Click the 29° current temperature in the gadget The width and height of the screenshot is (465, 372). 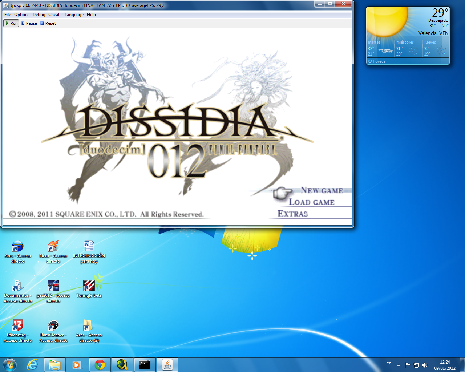tap(440, 13)
